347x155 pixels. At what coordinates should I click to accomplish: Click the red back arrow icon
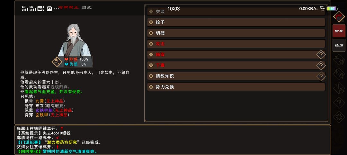[339, 16]
